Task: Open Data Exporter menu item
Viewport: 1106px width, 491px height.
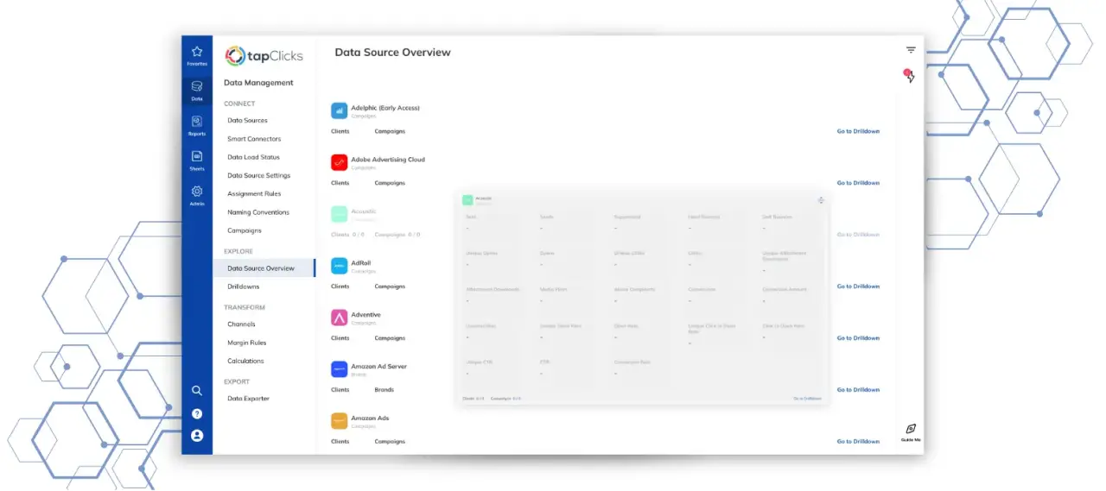Action: 248,399
